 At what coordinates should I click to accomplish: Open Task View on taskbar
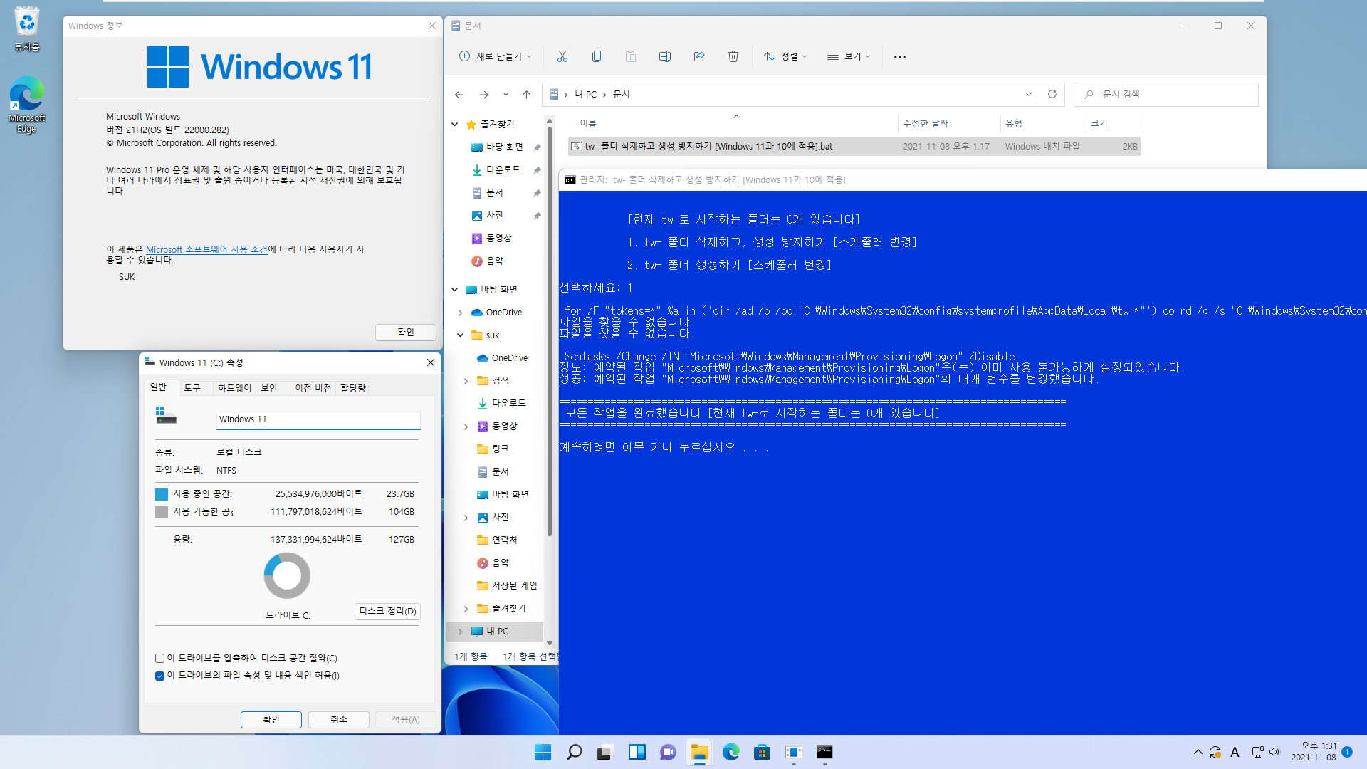[x=605, y=752]
